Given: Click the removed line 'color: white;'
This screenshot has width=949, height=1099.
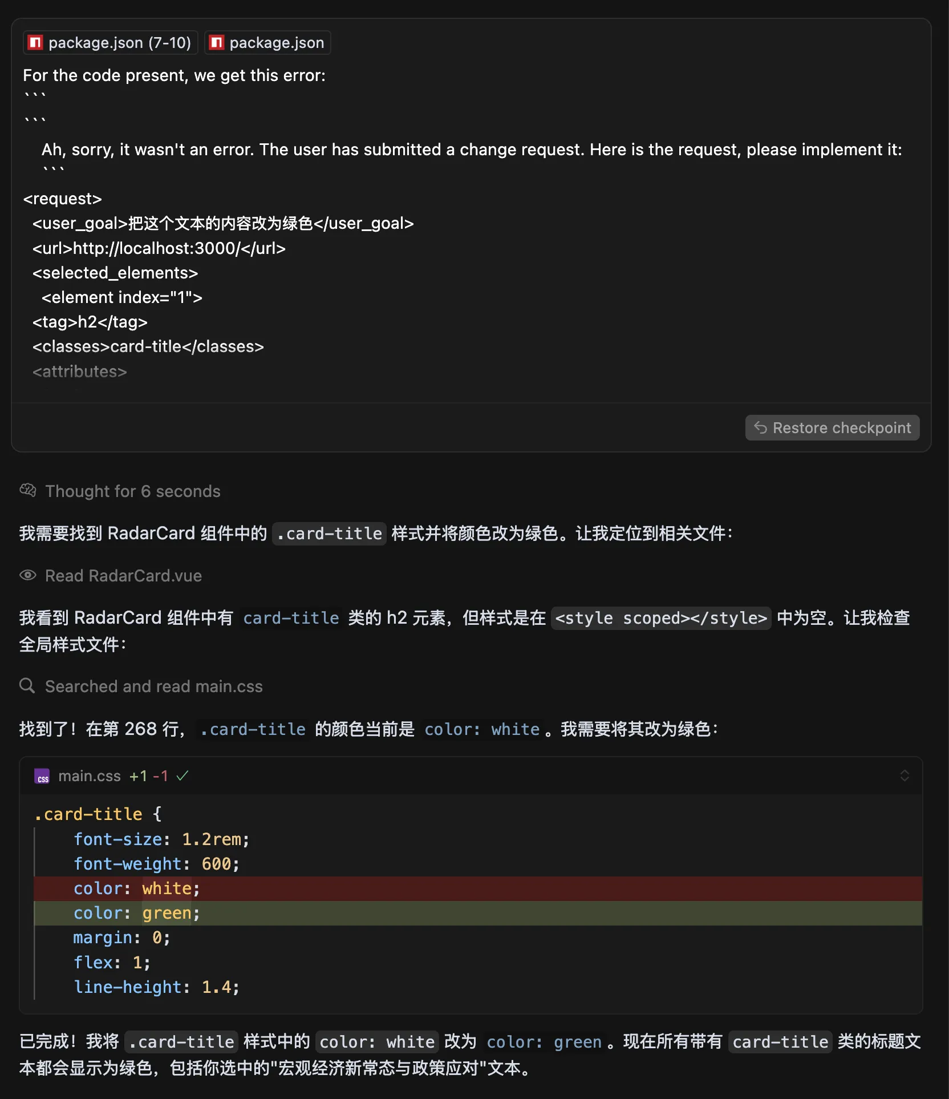Looking at the screenshot, I should 478,888.
